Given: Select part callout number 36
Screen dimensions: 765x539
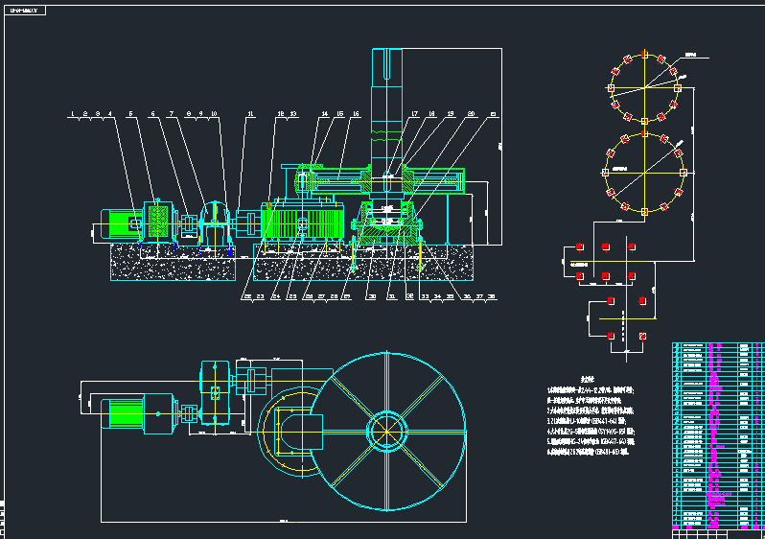Looking at the screenshot, I should [467, 296].
